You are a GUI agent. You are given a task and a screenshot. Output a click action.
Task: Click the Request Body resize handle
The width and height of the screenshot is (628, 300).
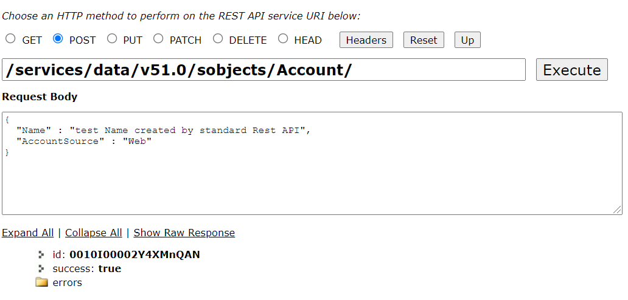pos(617,210)
